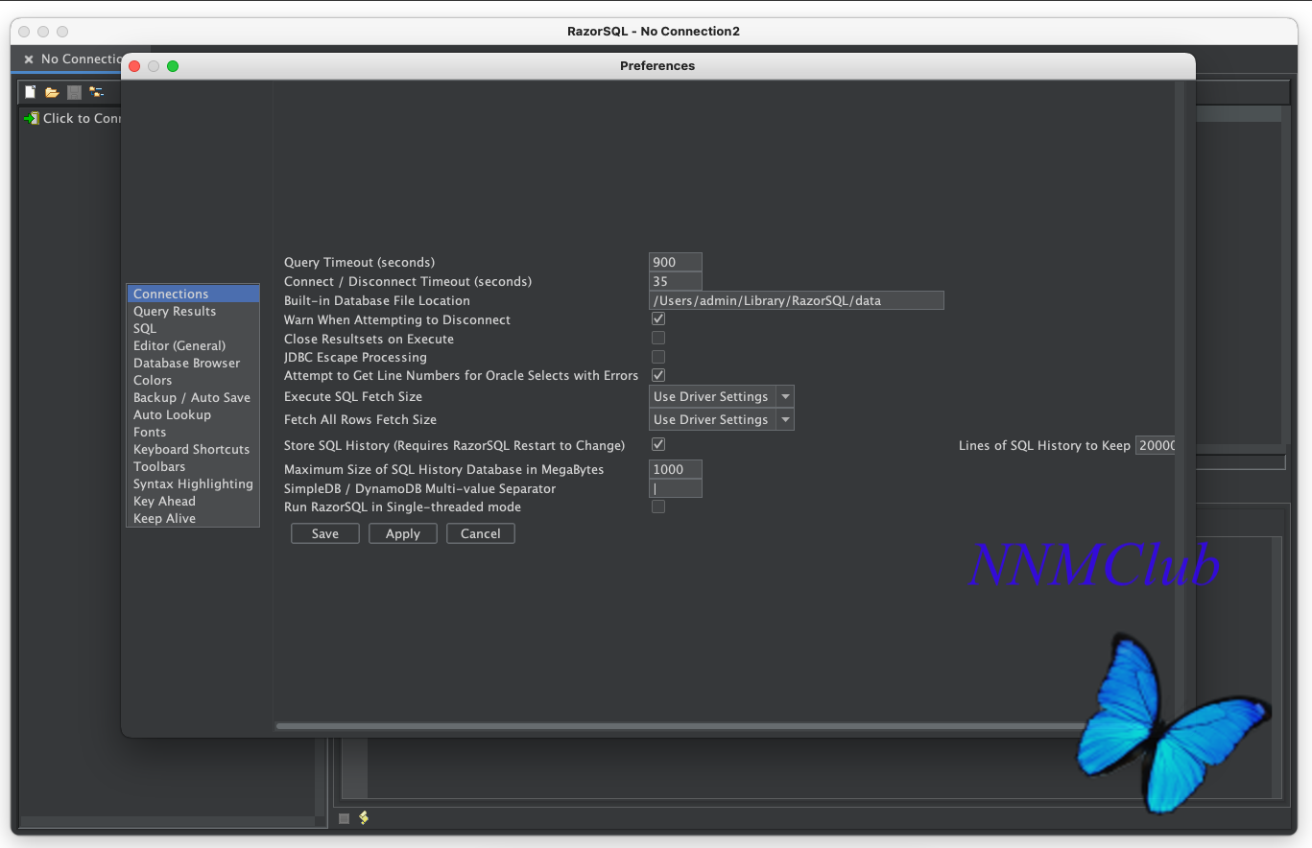This screenshot has width=1312, height=848.
Task: Enable Close Resultsets on Execute checkbox
Action: point(658,338)
